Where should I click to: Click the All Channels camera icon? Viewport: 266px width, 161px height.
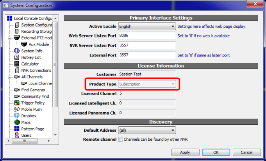click(x=17, y=77)
